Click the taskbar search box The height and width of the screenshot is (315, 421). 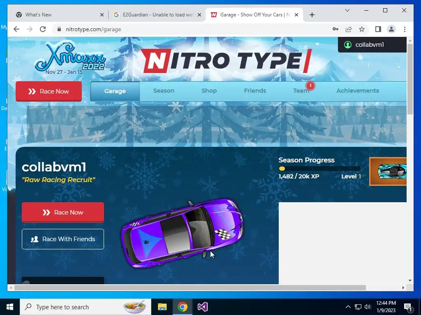[x=86, y=307]
